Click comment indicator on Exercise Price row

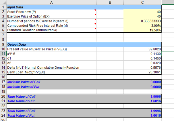coord(95,15)
